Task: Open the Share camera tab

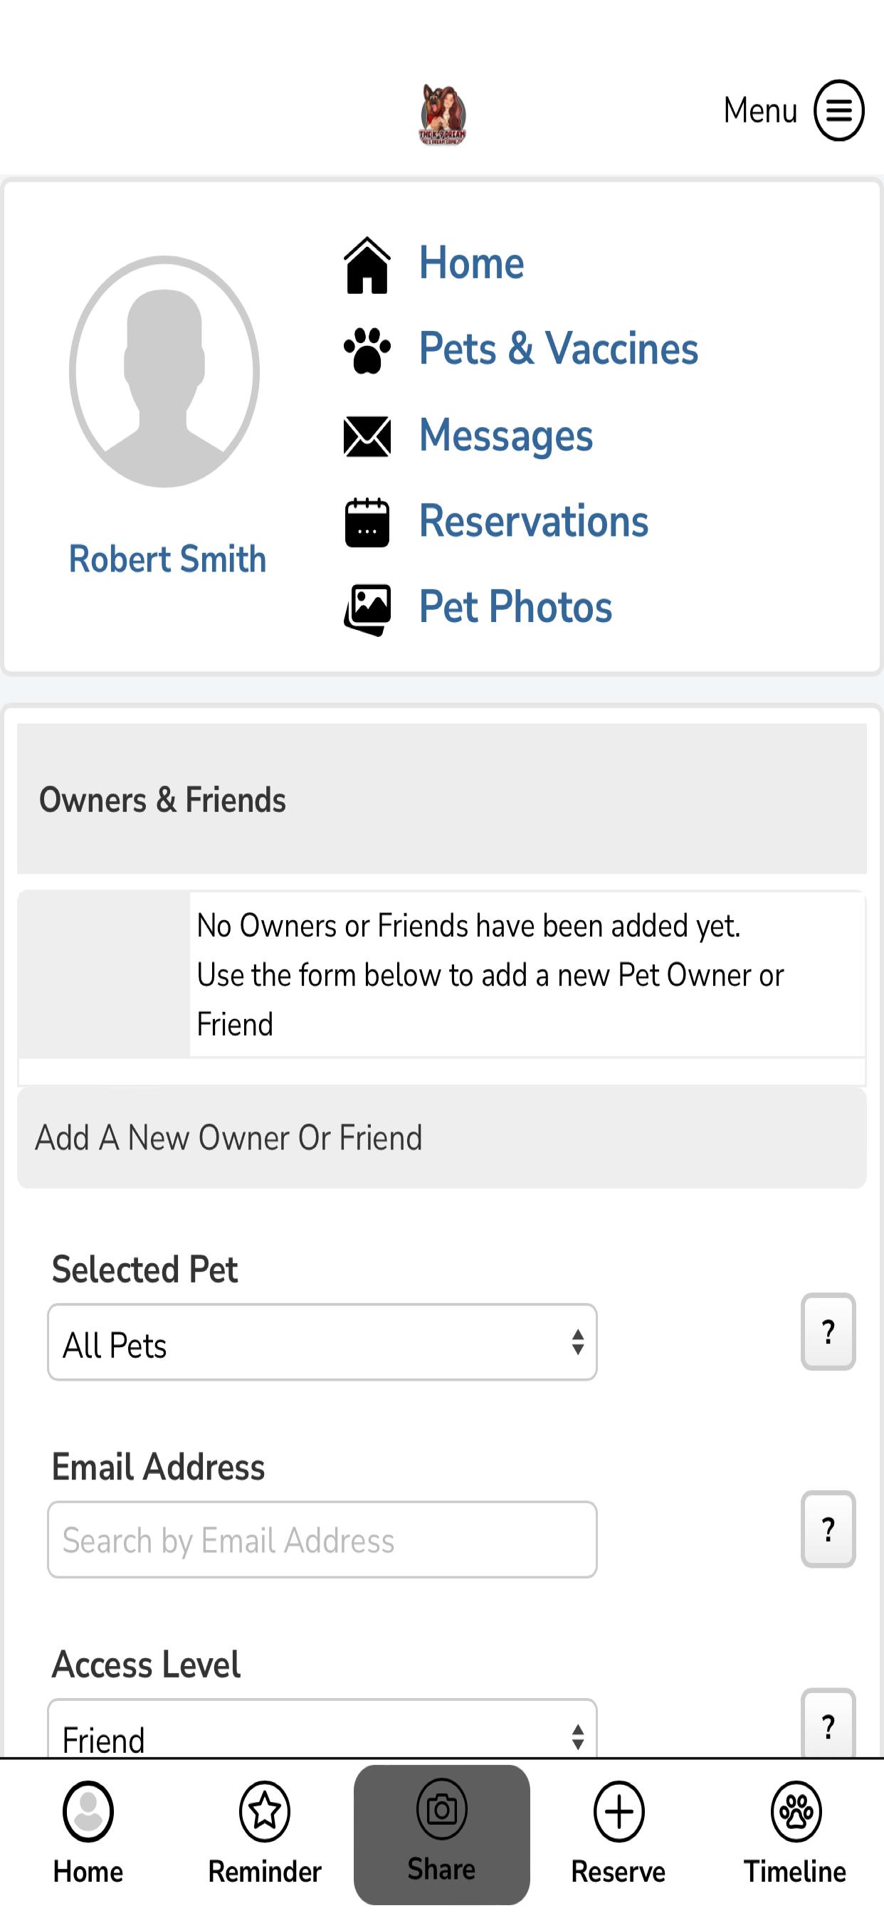Action: [x=442, y=1834]
